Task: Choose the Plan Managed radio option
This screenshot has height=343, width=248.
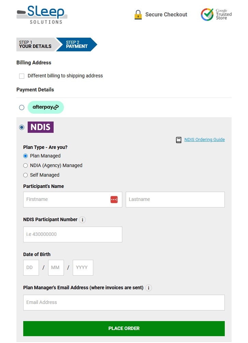Action: [x=26, y=156]
